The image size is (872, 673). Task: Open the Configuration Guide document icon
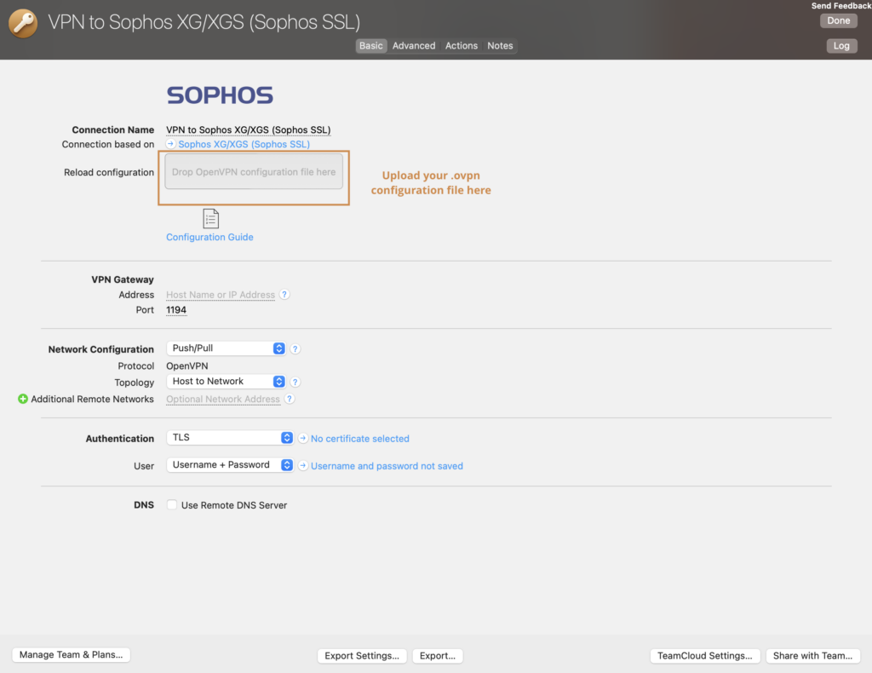point(209,220)
